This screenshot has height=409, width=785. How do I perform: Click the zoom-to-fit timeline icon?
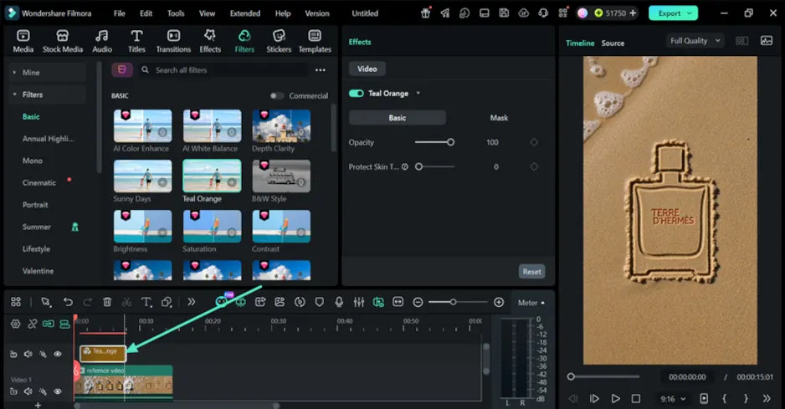398,302
